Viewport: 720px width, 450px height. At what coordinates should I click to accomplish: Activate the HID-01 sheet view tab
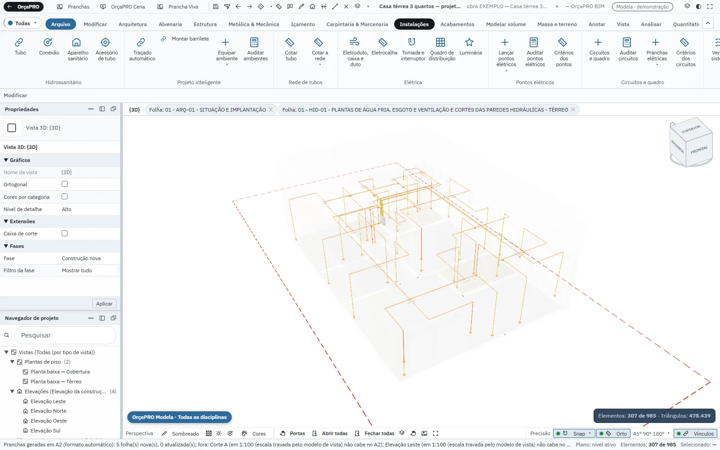[425, 110]
